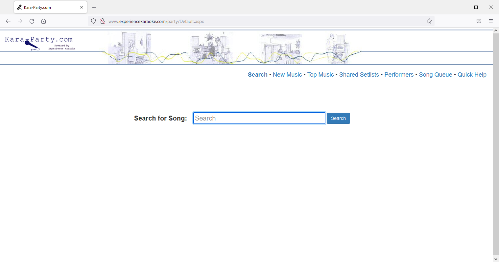The height and width of the screenshot is (262, 499).
Task: Open the New Music page
Action: pyautogui.click(x=287, y=75)
